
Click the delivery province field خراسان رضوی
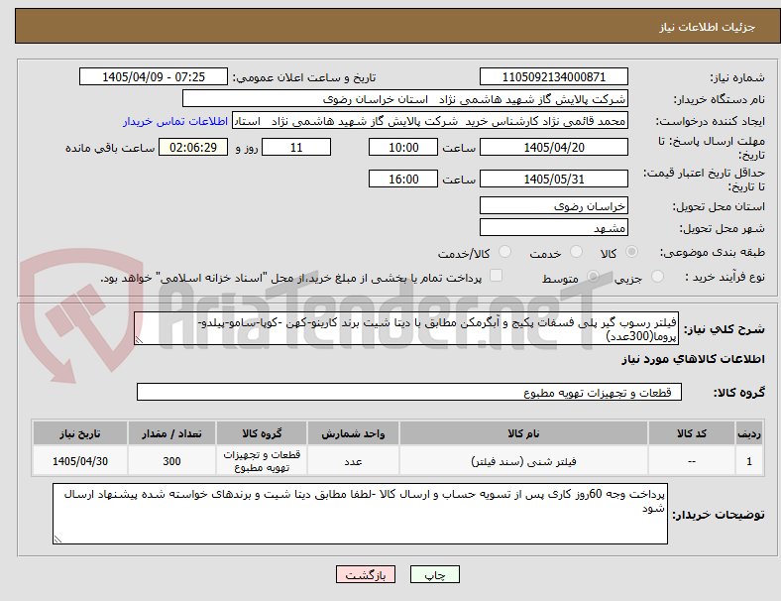[553, 205]
